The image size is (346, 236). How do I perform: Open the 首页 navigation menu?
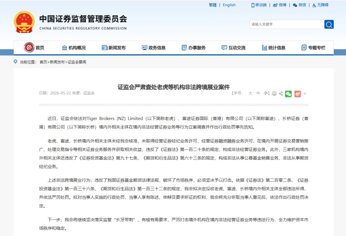[40, 48]
